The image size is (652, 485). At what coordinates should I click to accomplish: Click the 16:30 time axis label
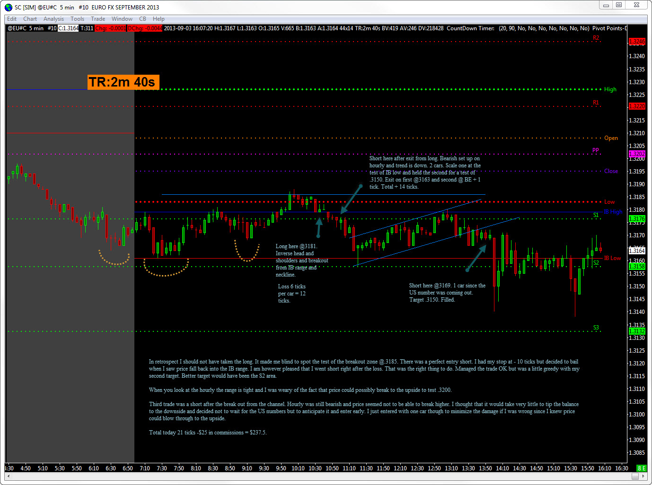(x=622, y=468)
